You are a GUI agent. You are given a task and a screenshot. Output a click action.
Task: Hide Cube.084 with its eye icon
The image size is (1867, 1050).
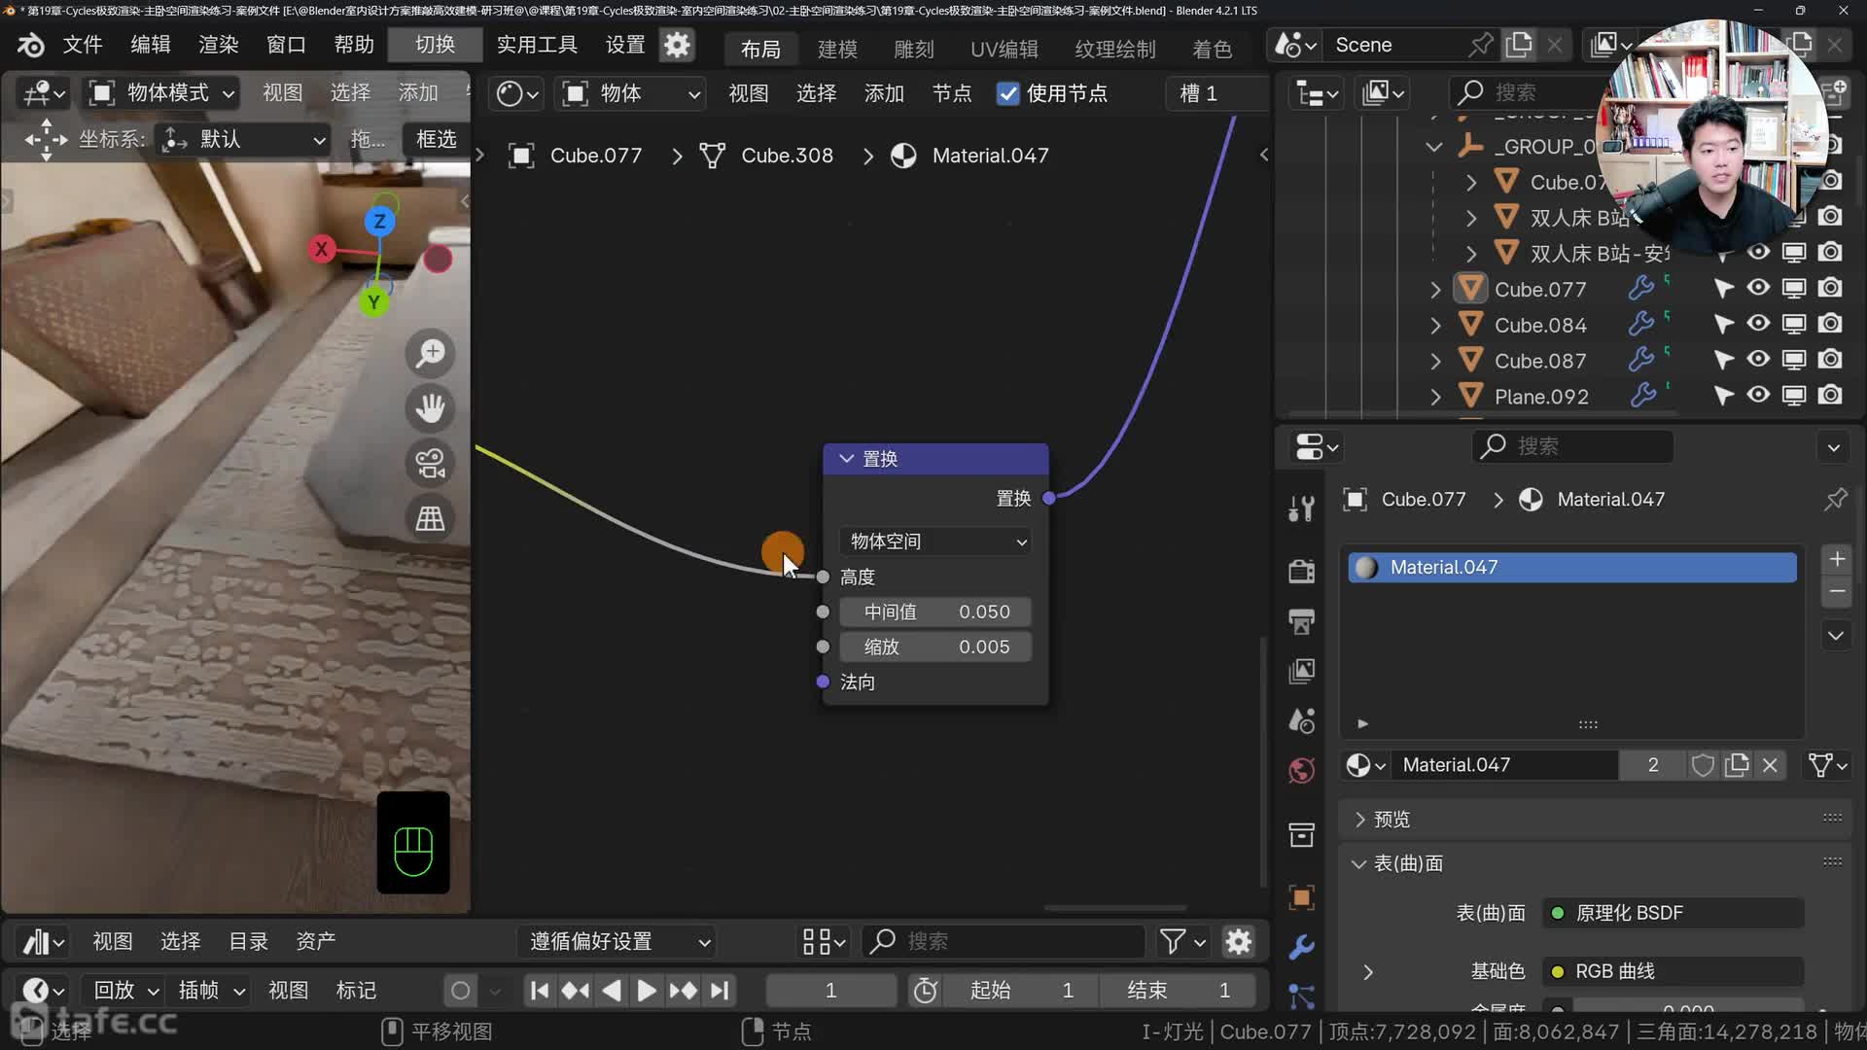pyautogui.click(x=1758, y=324)
